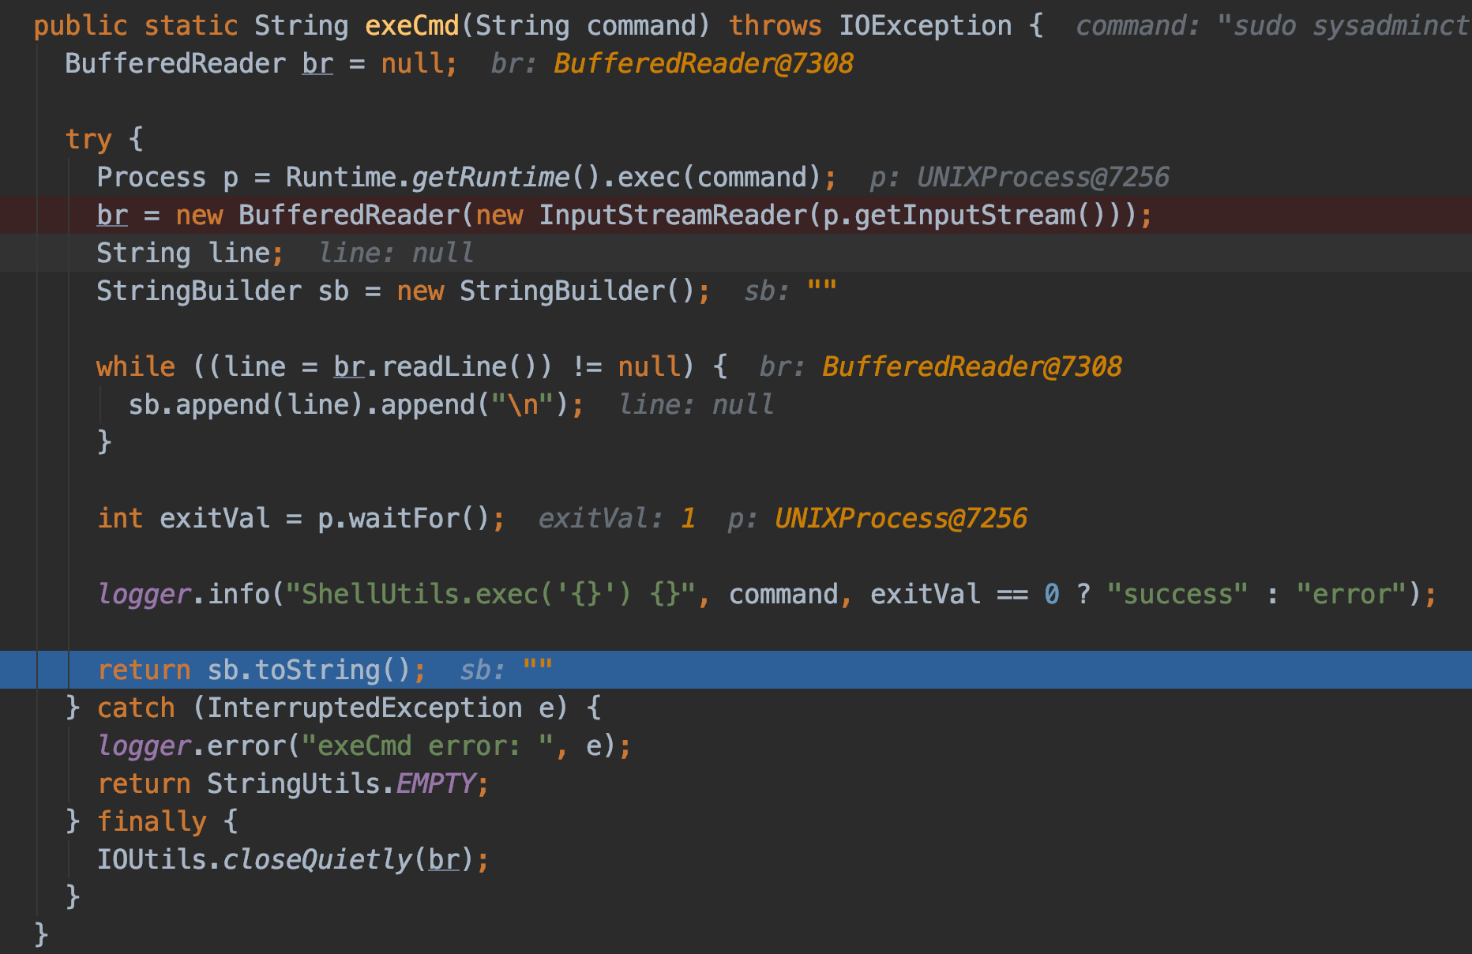This screenshot has width=1472, height=954.
Task: Click the "success" string literal
Action: click(x=1177, y=595)
